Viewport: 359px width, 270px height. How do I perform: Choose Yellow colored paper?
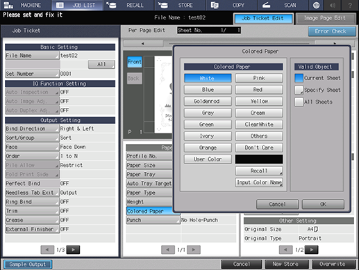tap(259, 102)
